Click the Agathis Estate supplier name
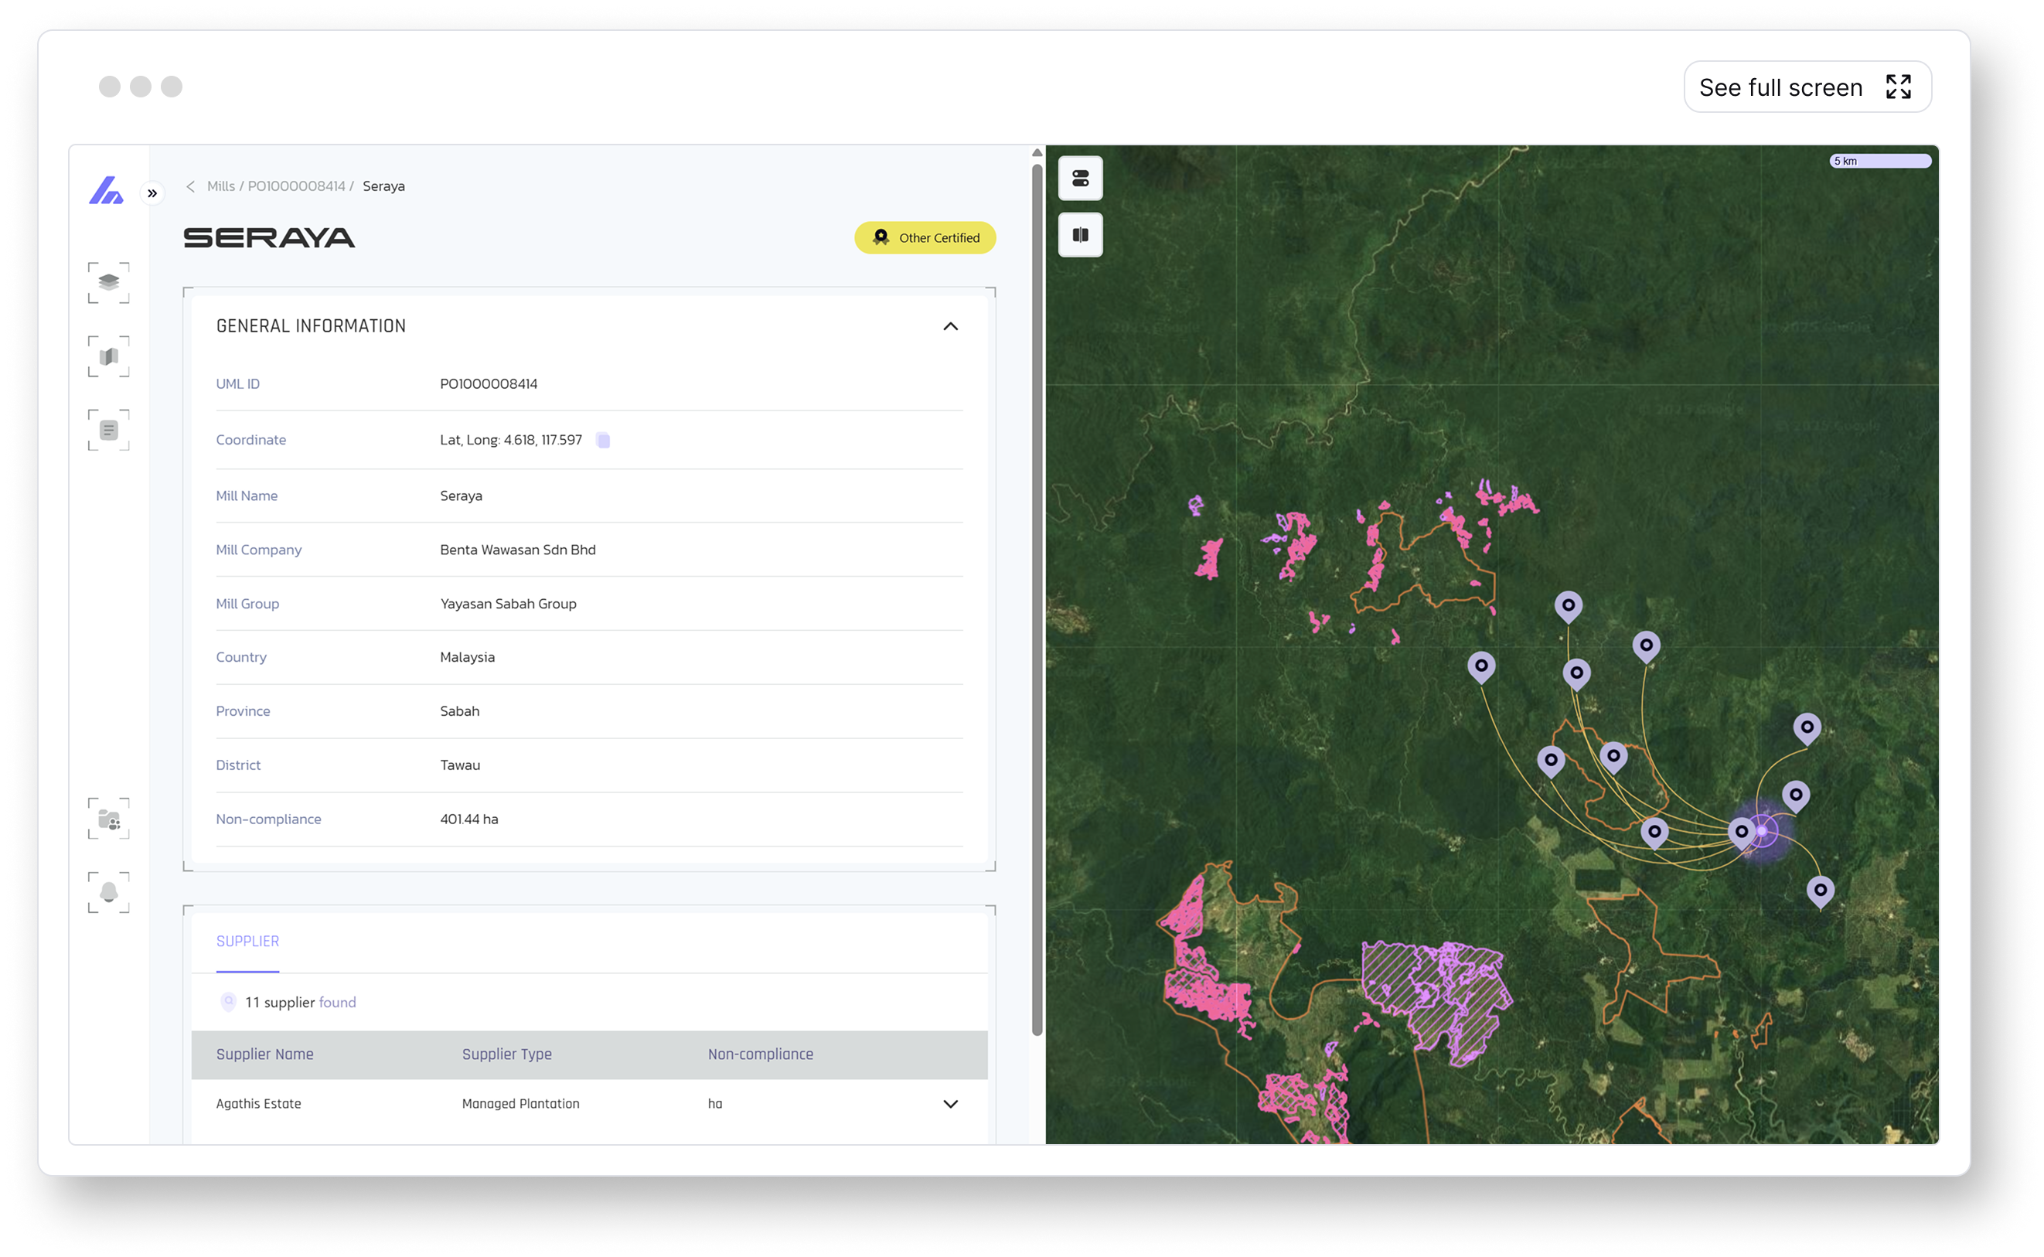Screen dimensions: 2044x1257 258,1104
